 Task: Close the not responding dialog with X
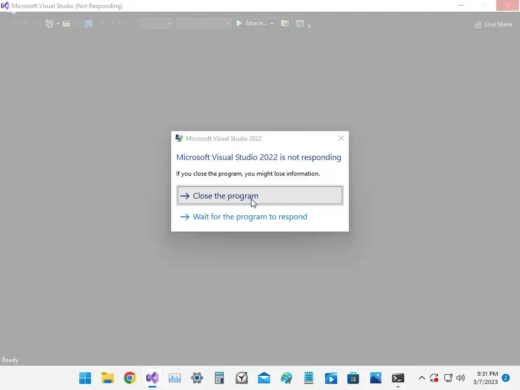(x=341, y=138)
